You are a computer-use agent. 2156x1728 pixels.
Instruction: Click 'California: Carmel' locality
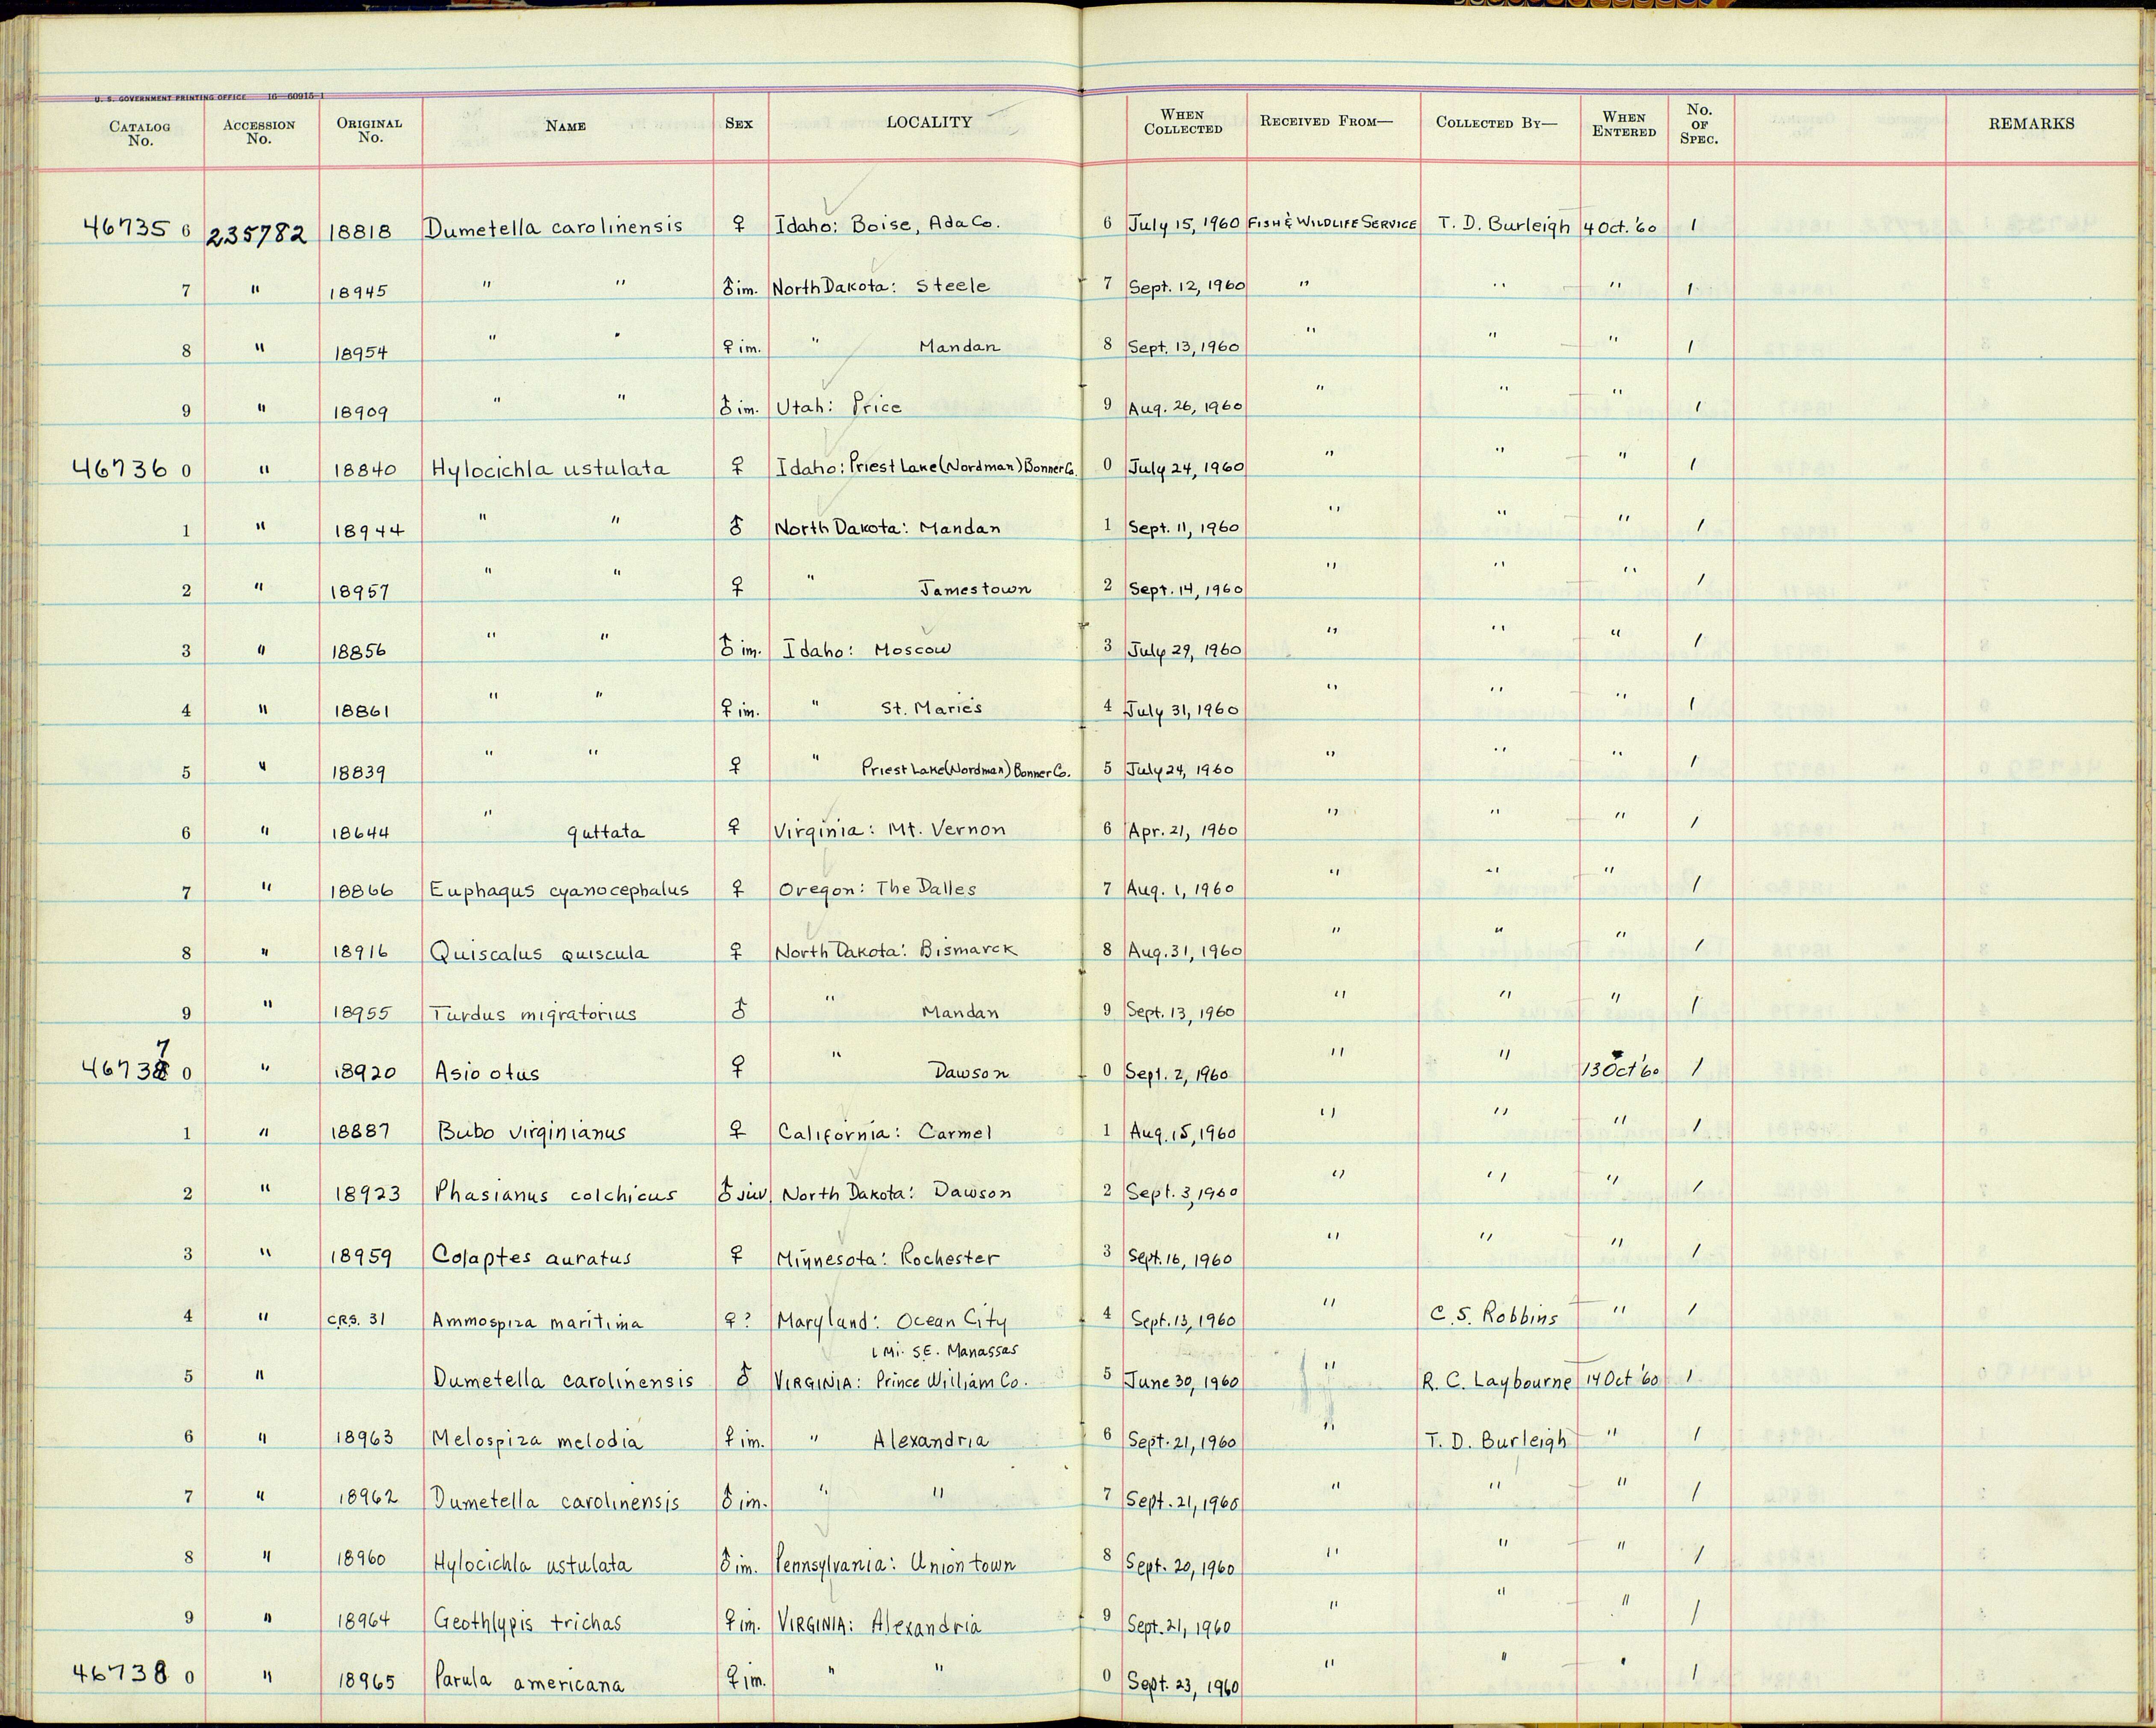(x=885, y=1132)
